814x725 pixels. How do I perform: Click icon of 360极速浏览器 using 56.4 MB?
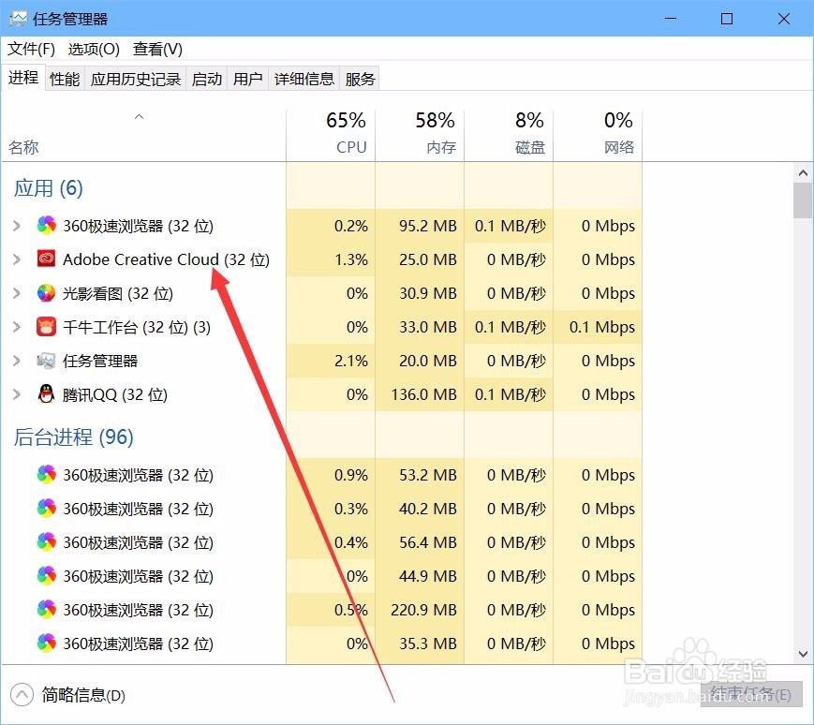click(x=46, y=541)
